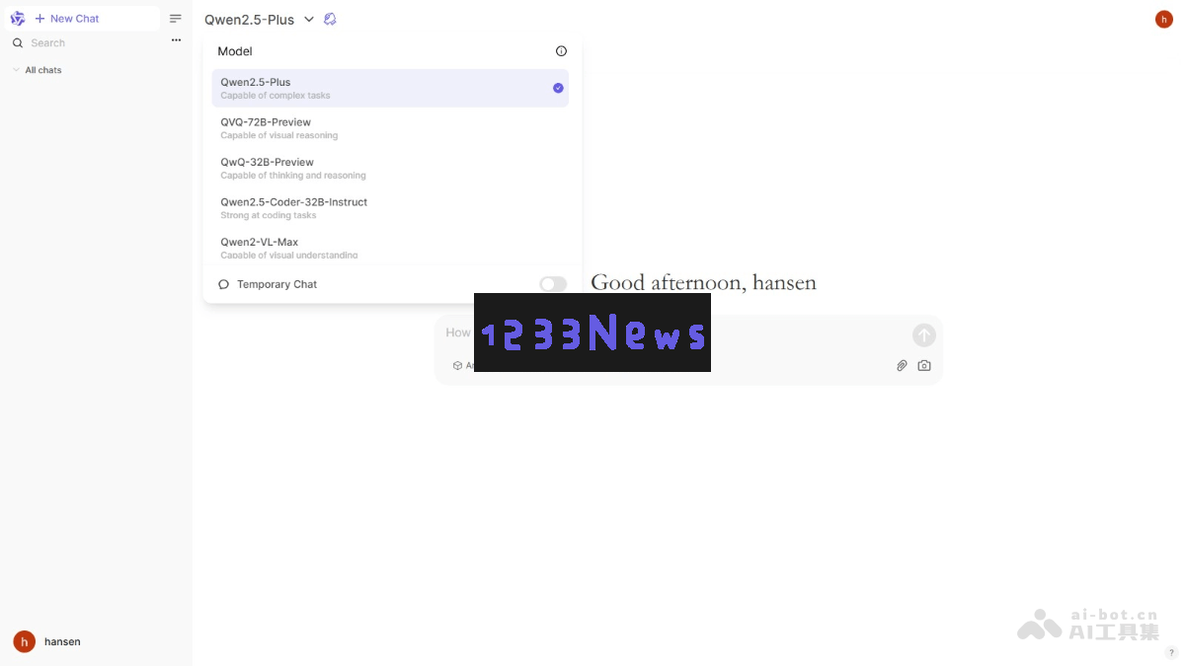Pick the Qwen2.5-Coder-32B-Instruct model
This screenshot has width=1185, height=666.
point(390,208)
